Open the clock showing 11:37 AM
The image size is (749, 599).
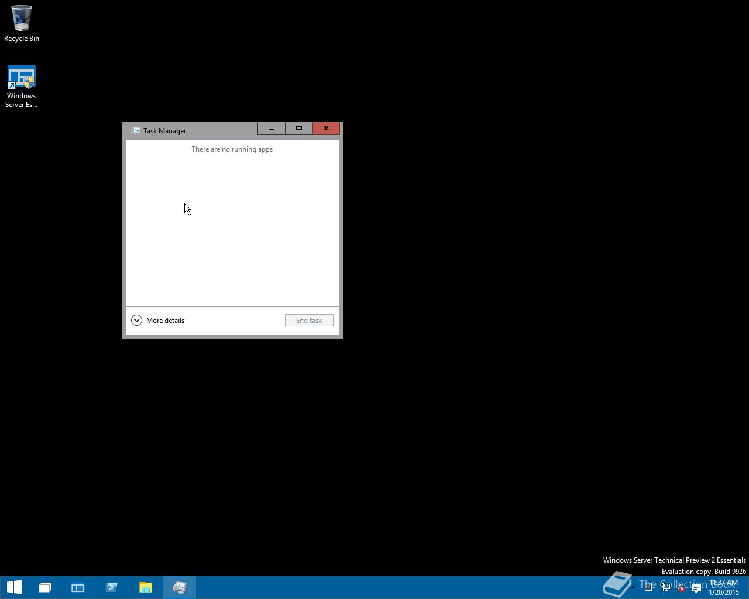coord(724,587)
